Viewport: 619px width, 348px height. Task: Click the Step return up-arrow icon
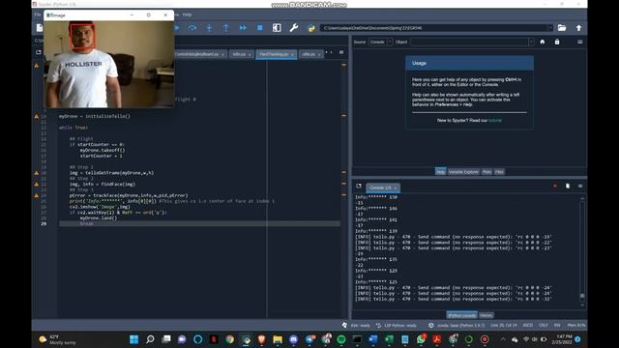coord(225,28)
